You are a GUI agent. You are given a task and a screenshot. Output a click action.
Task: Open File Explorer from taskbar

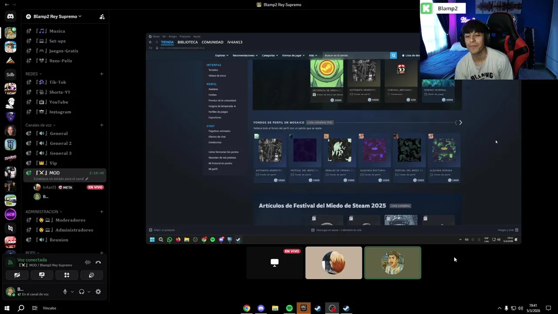[x=275, y=308]
